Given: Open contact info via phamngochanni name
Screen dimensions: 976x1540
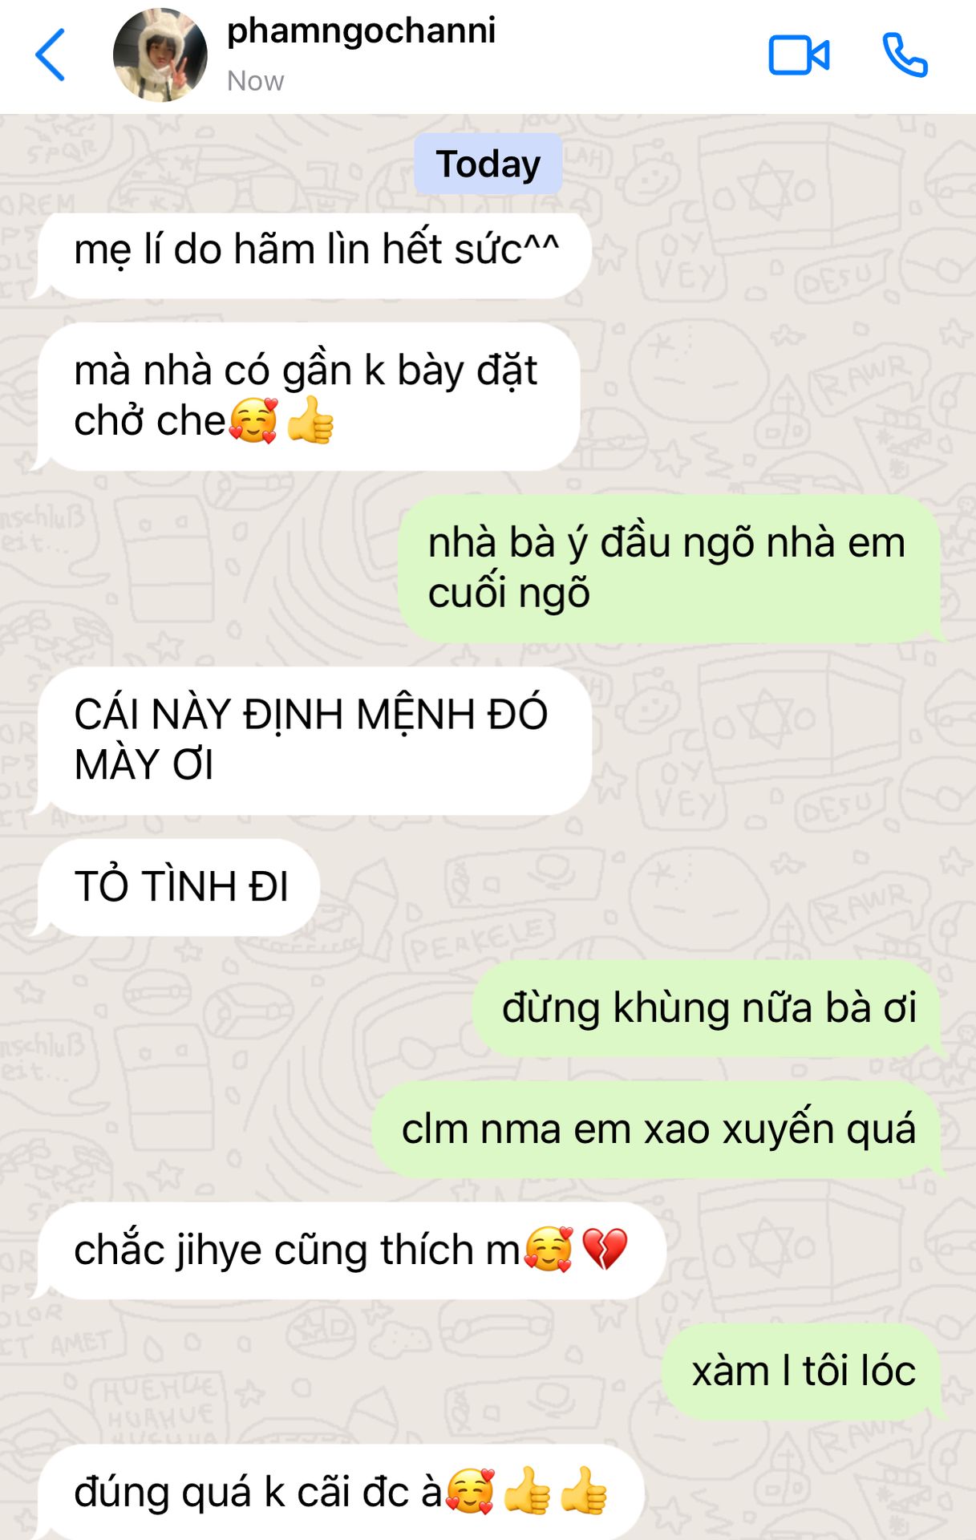Looking at the screenshot, I should coord(361,30).
